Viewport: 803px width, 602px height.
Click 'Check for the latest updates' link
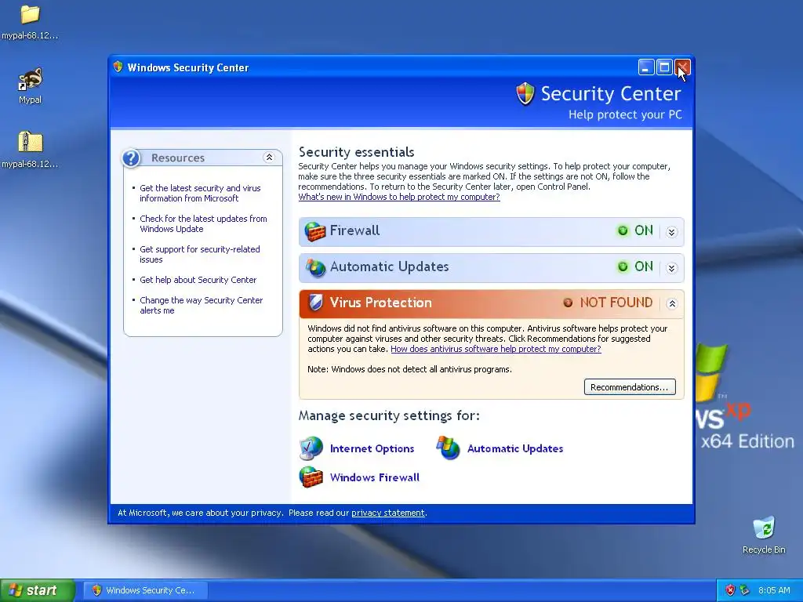pyautogui.click(x=203, y=223)
